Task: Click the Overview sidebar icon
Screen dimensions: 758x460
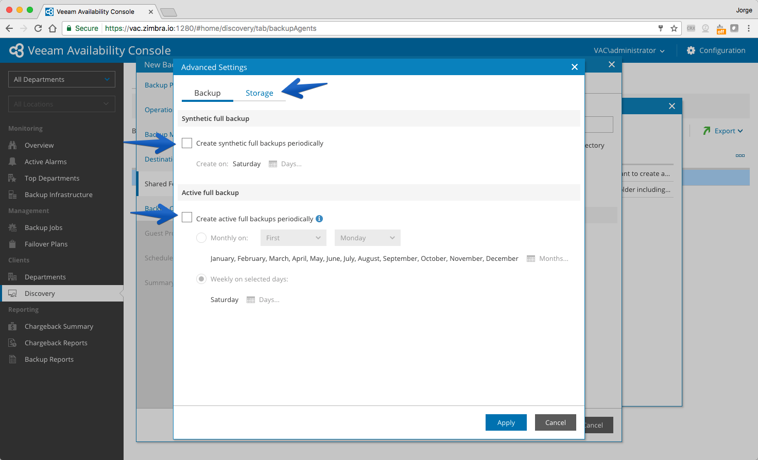Action: point(12,145)
